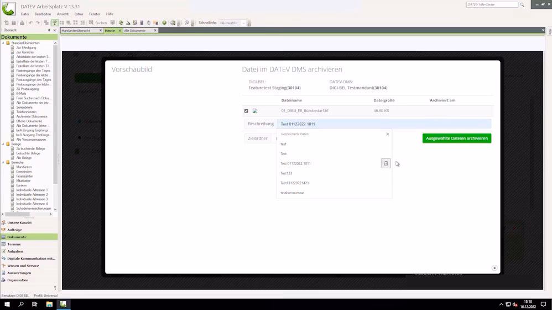Select 'testkommentar' from saved data list
This screenshot has height=310, width=552.
292,193
